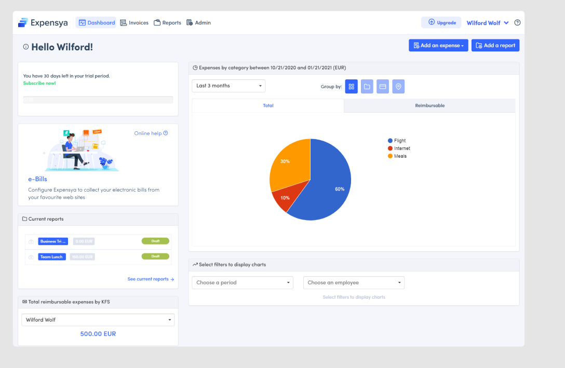Open the Choose a period dropdown
Viewport: 565px width, 368px height.
click(x=243, y=283)
